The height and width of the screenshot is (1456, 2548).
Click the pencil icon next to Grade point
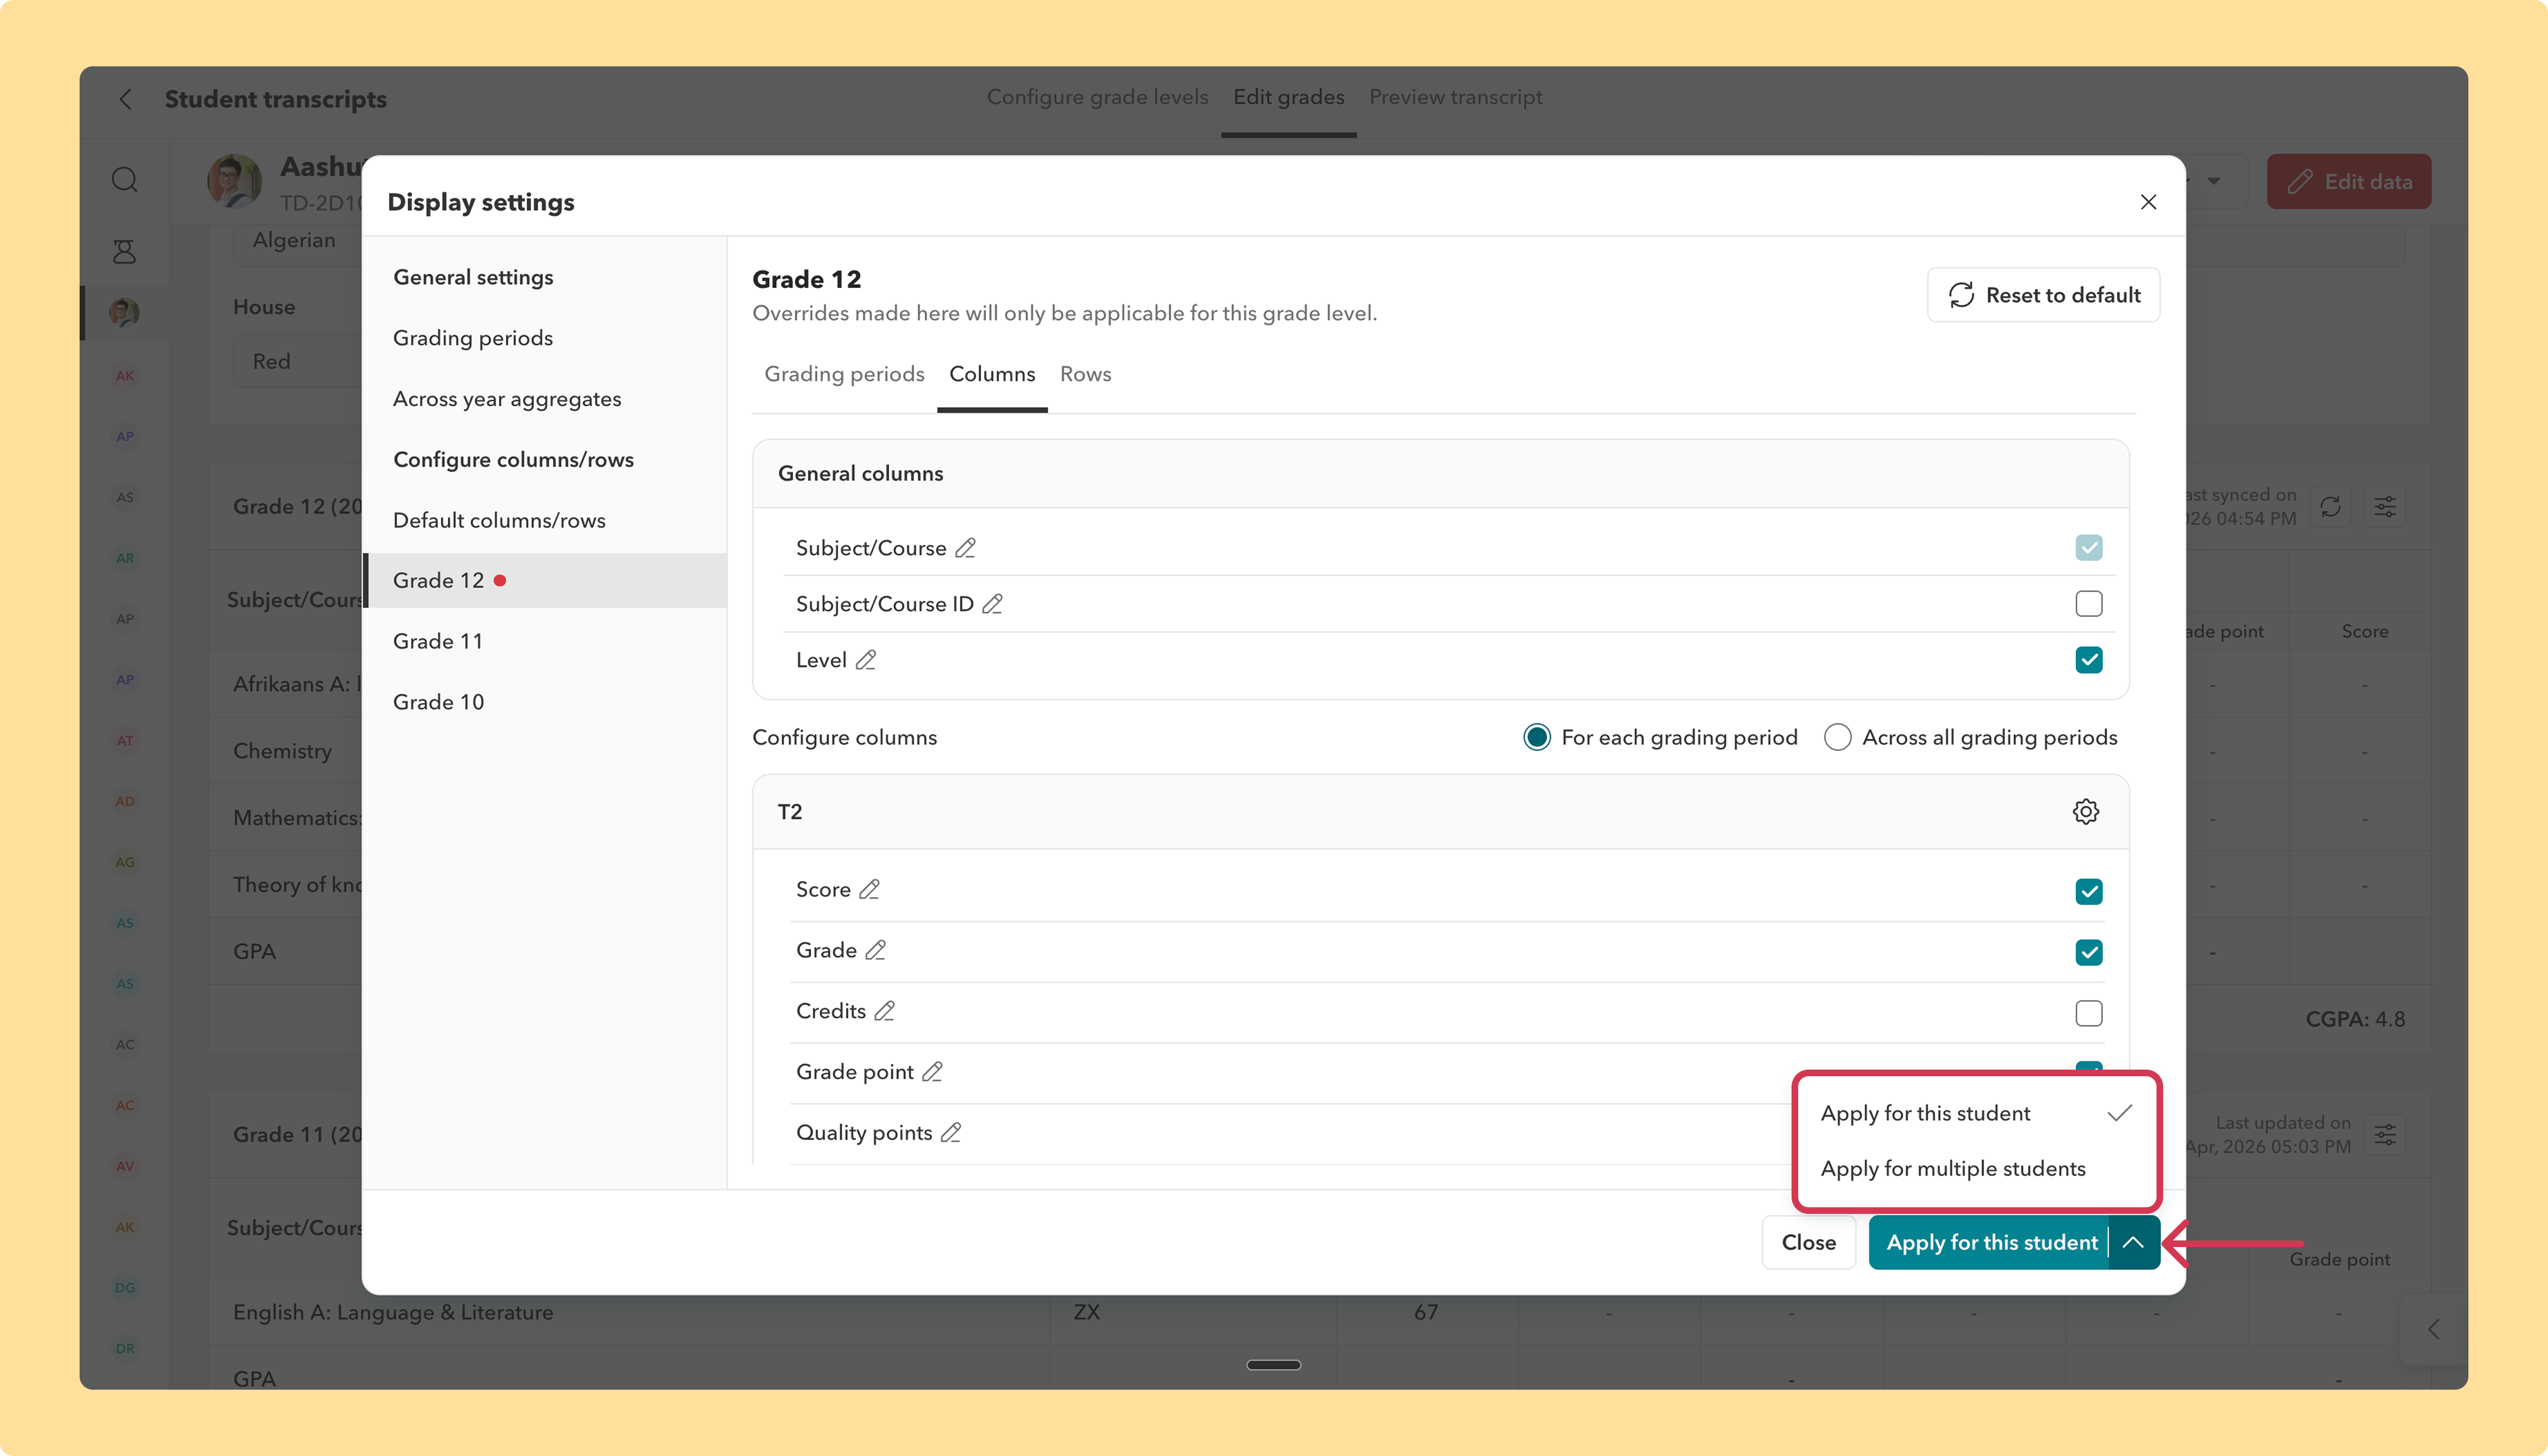[x=932, y=1072]
